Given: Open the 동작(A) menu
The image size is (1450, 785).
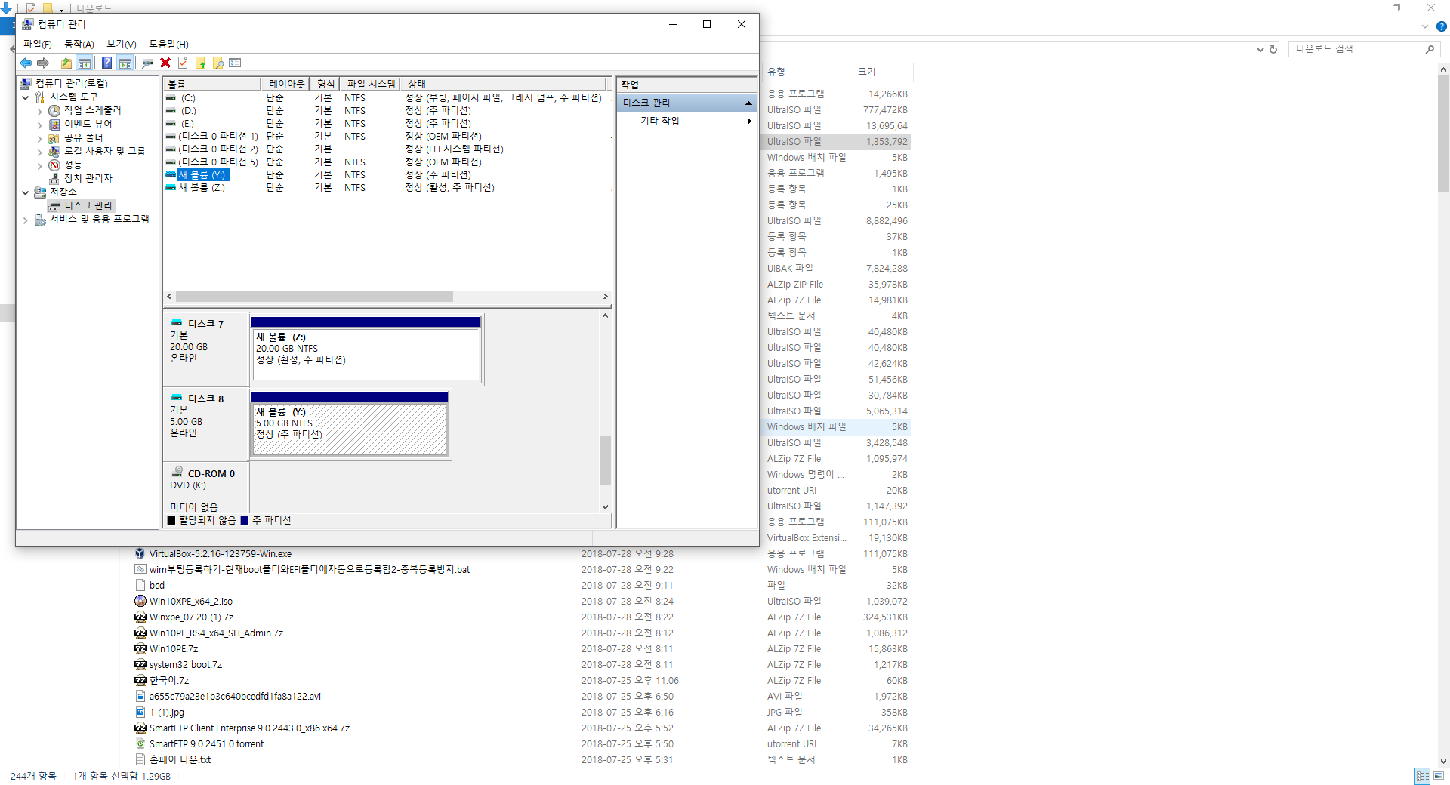Looking at the screenshot, I should click(79, 45).
